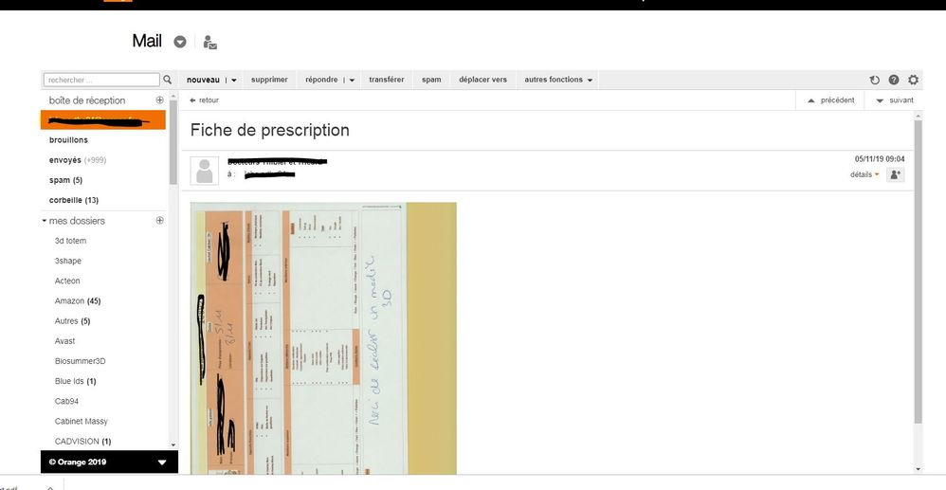946x490 pixels.
Task: Open the help question mark icon
Action: pyautogui.click(x=894, y=81)
